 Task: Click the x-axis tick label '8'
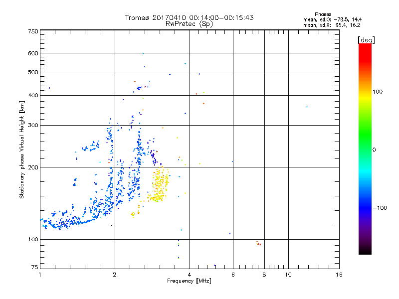pyautogui.click(x=264, y=275)
